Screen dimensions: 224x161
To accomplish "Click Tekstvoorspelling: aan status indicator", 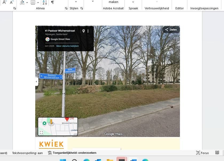I will [27, 153].
